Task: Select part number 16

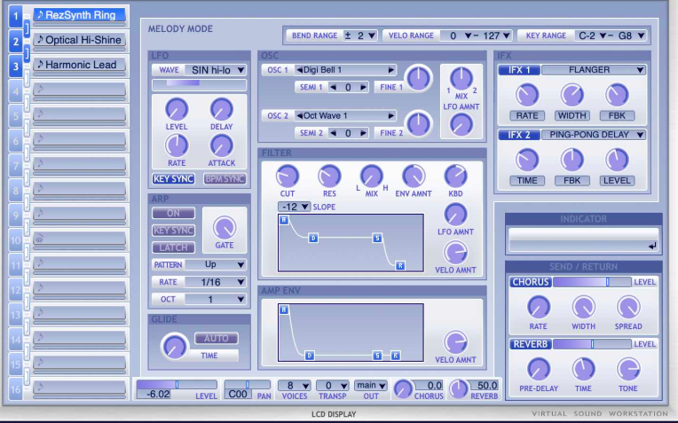Action: [x=16, y=389]
